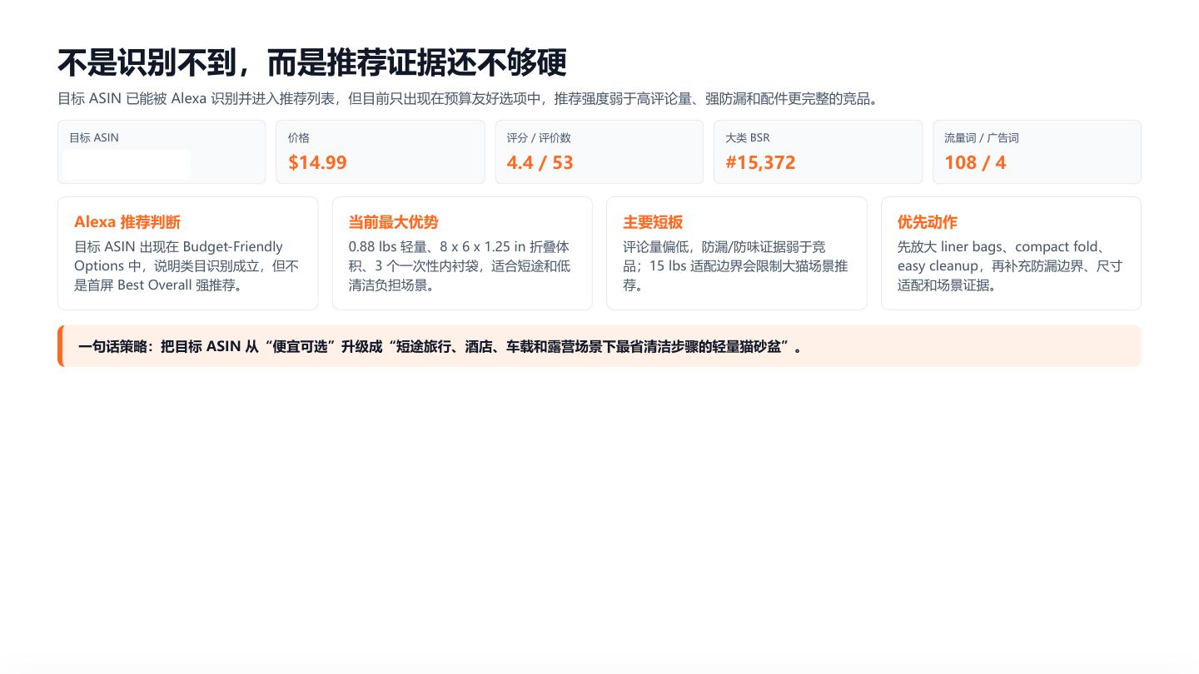The image size is (1199, 674).
Task: Select the 108 / 4 keyword value
Action: 975,162
